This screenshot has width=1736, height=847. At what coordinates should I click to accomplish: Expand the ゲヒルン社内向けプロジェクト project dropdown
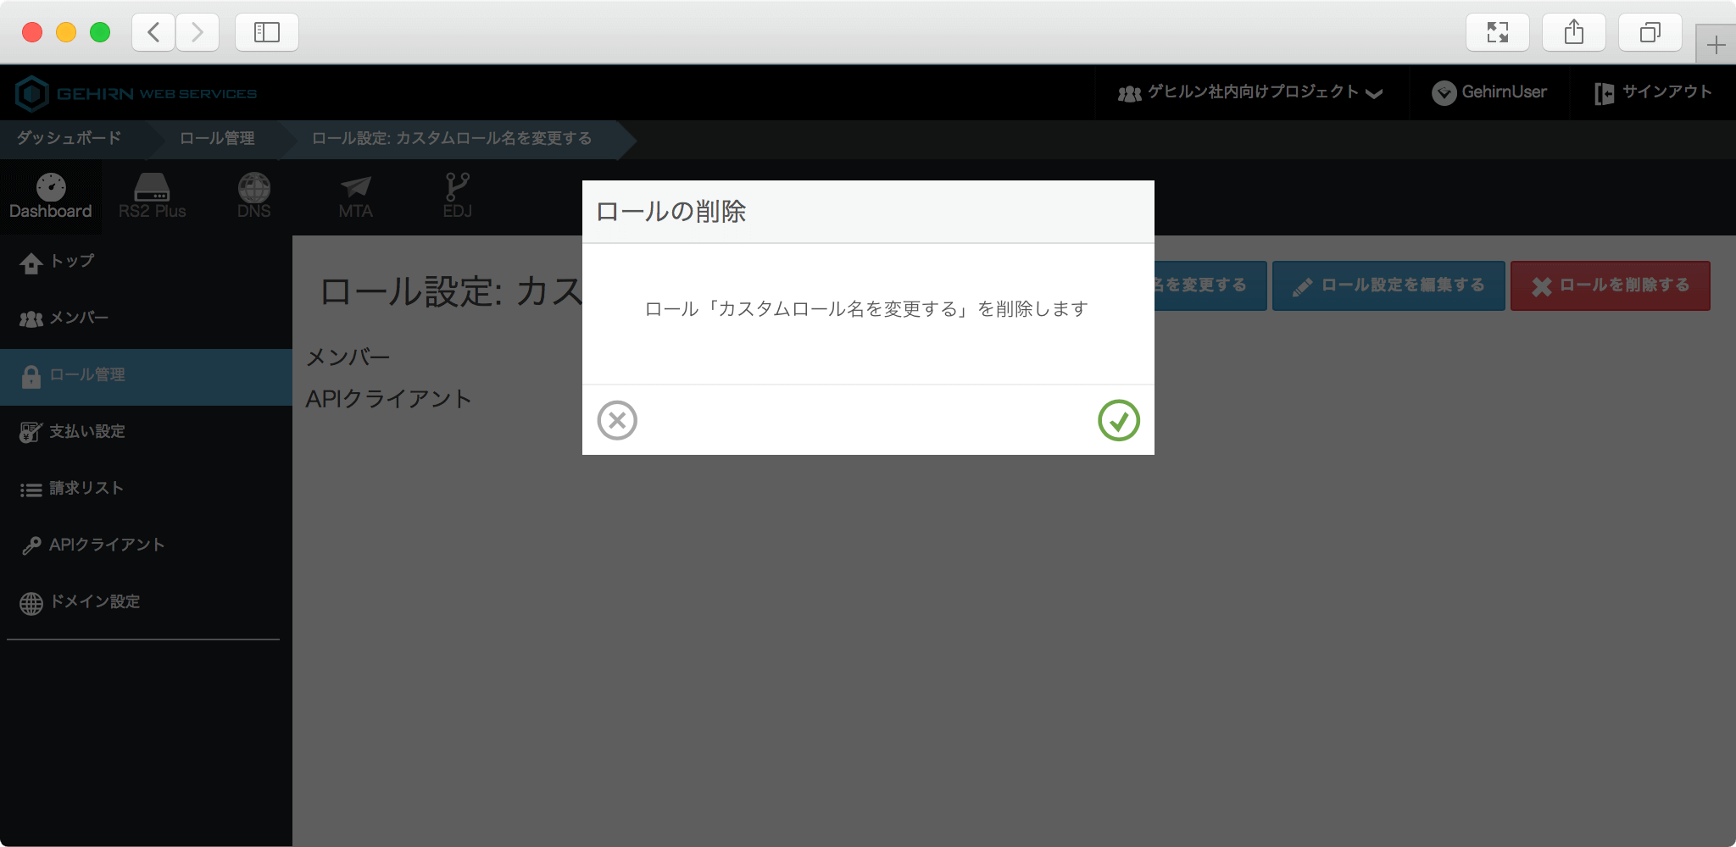(x=1250, y=92)
